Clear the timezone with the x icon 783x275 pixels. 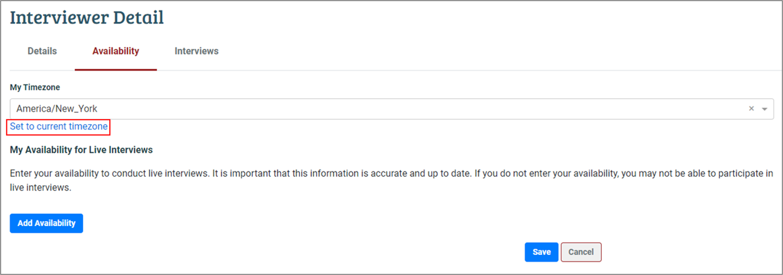(x=751, y=109)
